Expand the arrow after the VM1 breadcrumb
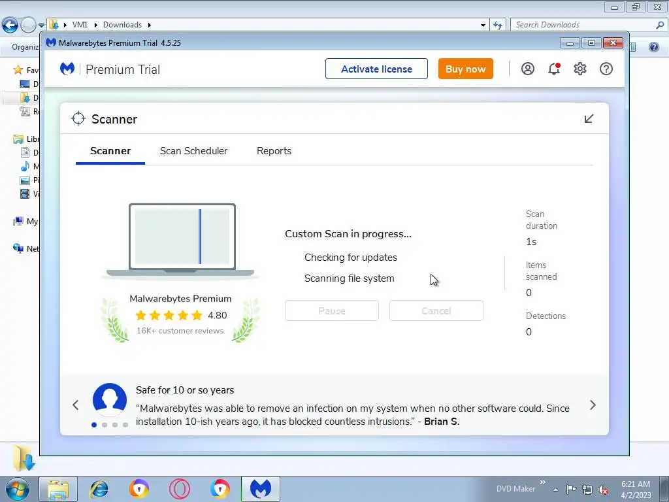Image resolution: width=669 pixels, height=502 pixels. (x=95, y=25)
